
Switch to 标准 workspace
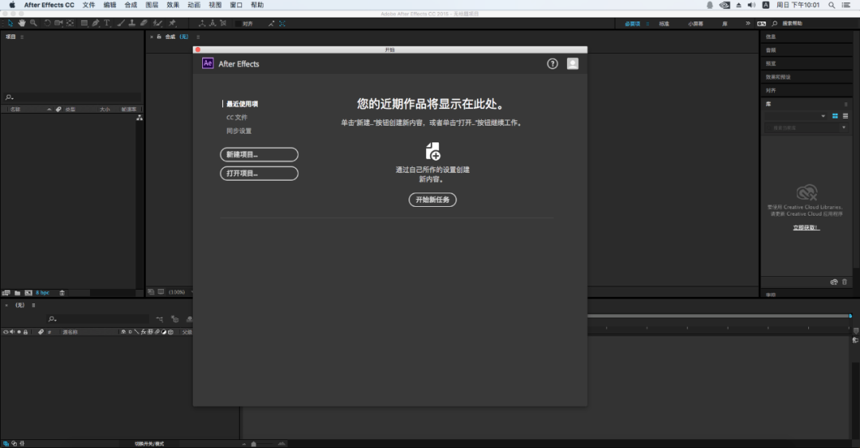click(663, 24)
